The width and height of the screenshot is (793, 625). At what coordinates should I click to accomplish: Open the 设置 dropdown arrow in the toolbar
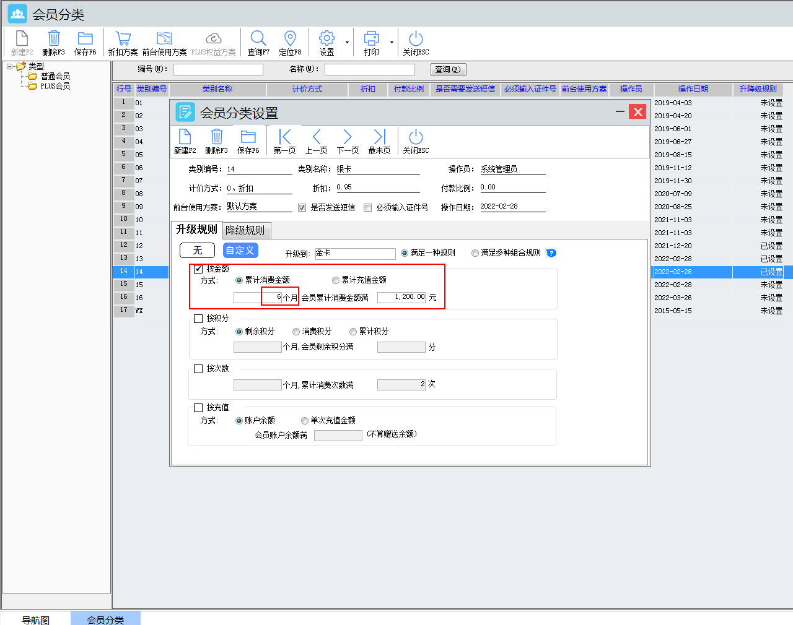(347, 43)
